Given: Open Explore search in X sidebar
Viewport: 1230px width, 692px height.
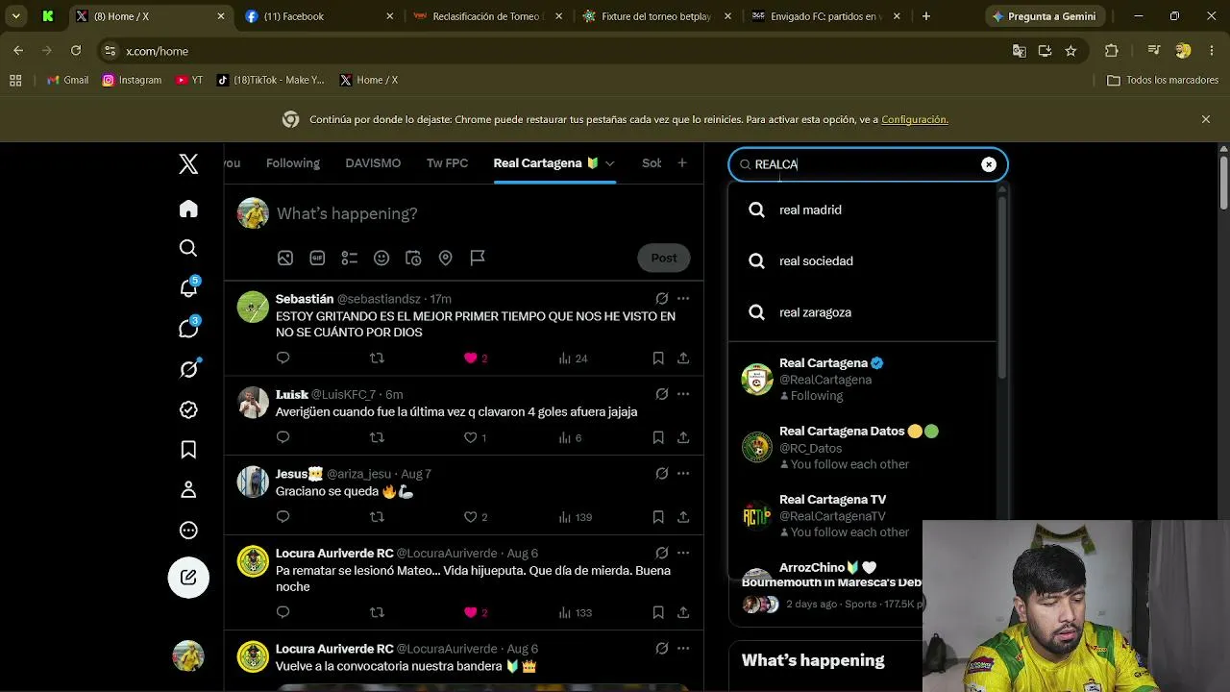Looking at the screenshot, I should [x=188, y=249].
